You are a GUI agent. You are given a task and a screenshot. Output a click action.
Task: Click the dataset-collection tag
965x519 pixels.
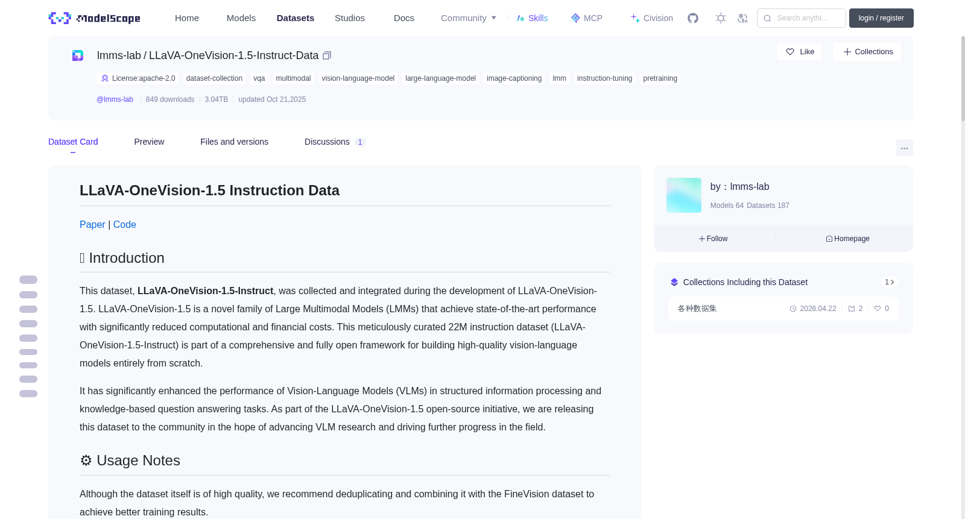tap(214, 78)
